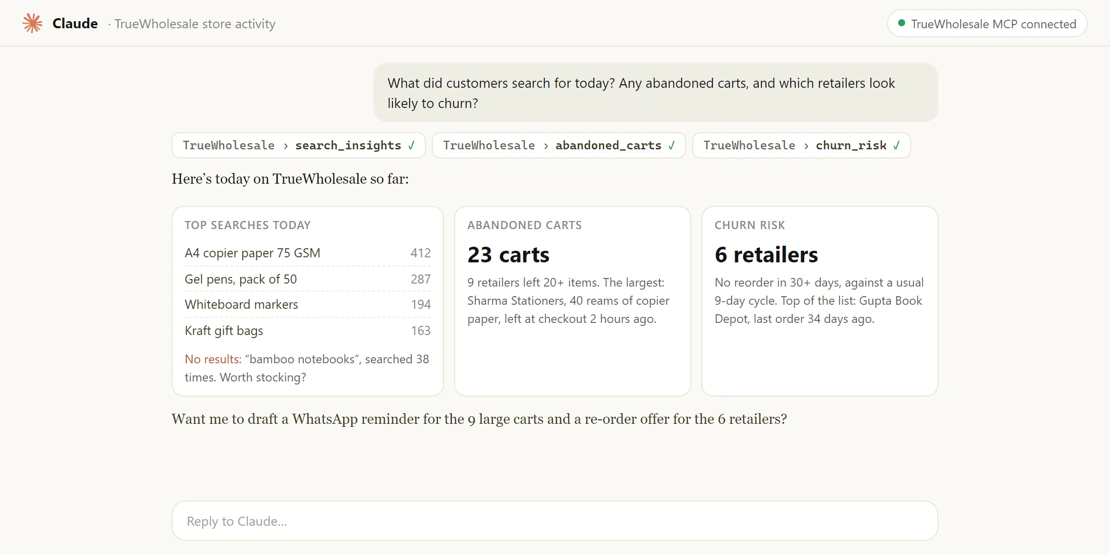Click the user question message bubble
Image resolution: width=1110 pixels, height=555 pixels.
[x=655, y=92]
